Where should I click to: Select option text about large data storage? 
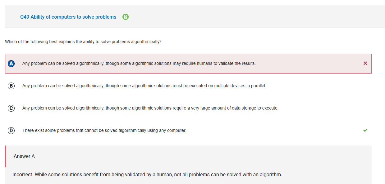pyautogui.click(x=150, y=108)
